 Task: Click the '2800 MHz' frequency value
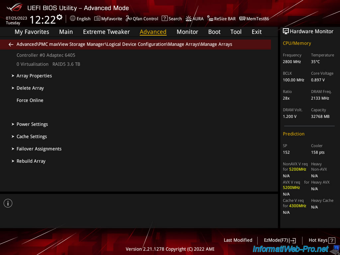(x=292, y=62)
